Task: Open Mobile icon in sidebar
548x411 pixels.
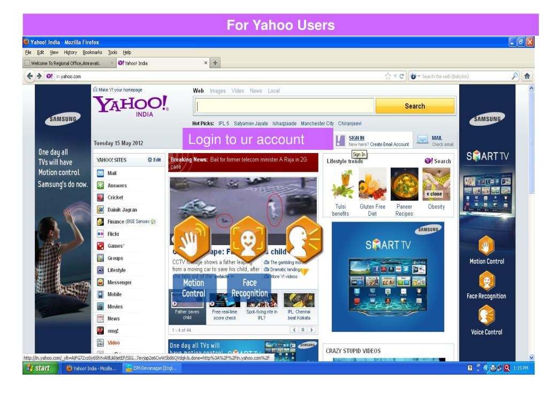Action: [100, 294]
